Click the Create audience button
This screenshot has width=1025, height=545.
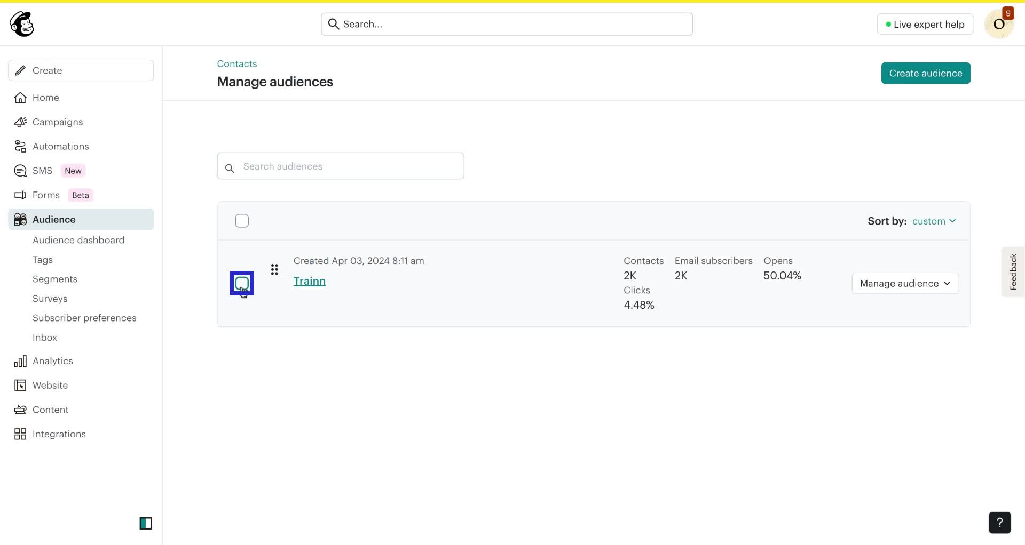coord(925,73)
